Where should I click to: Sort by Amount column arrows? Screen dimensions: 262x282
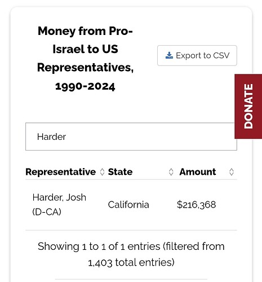tap(232, 172)
